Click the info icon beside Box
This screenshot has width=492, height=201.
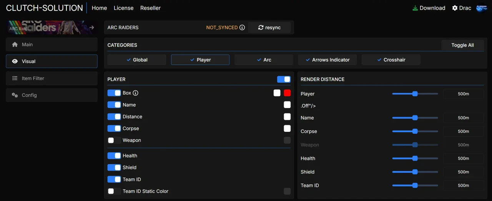click(135, 93)
